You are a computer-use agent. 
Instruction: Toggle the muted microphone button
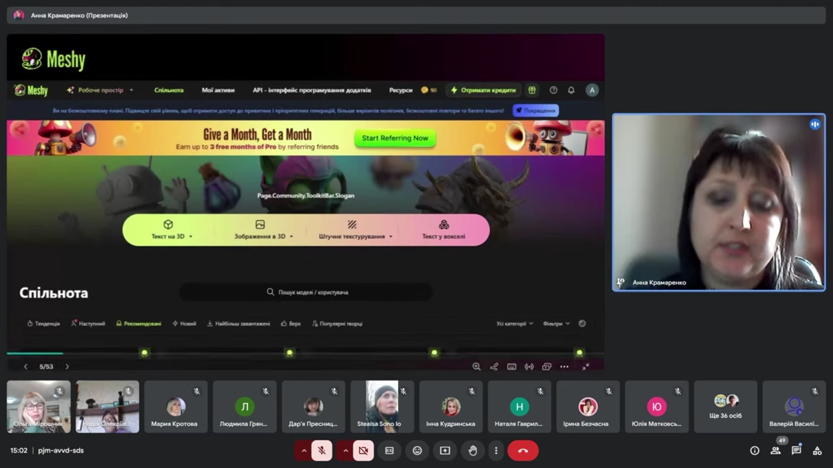pos(322,450)
